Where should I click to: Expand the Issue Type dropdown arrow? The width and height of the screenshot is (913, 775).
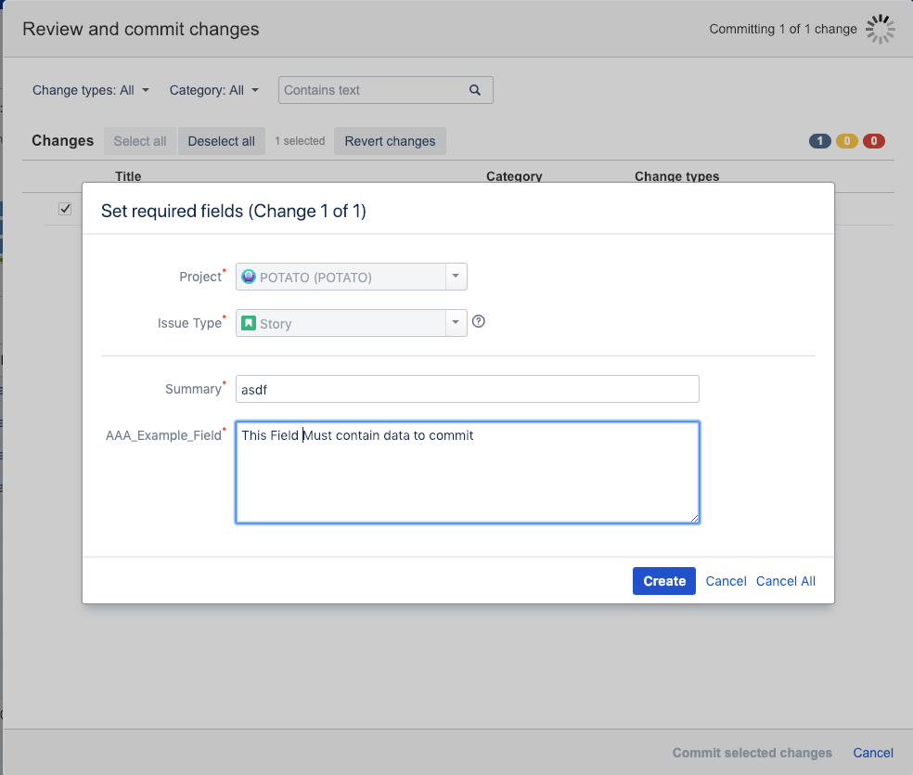tap(456, 323)
